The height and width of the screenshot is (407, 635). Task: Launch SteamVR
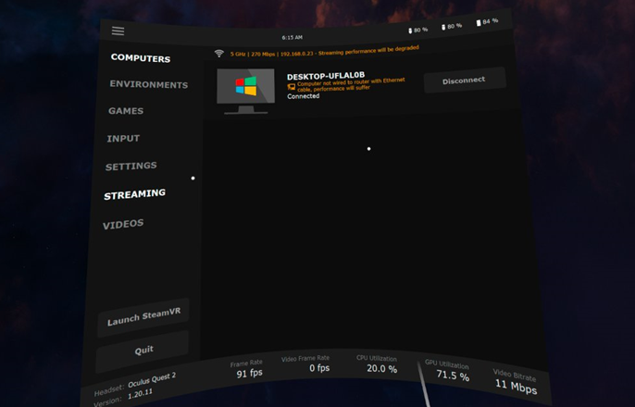143,316
